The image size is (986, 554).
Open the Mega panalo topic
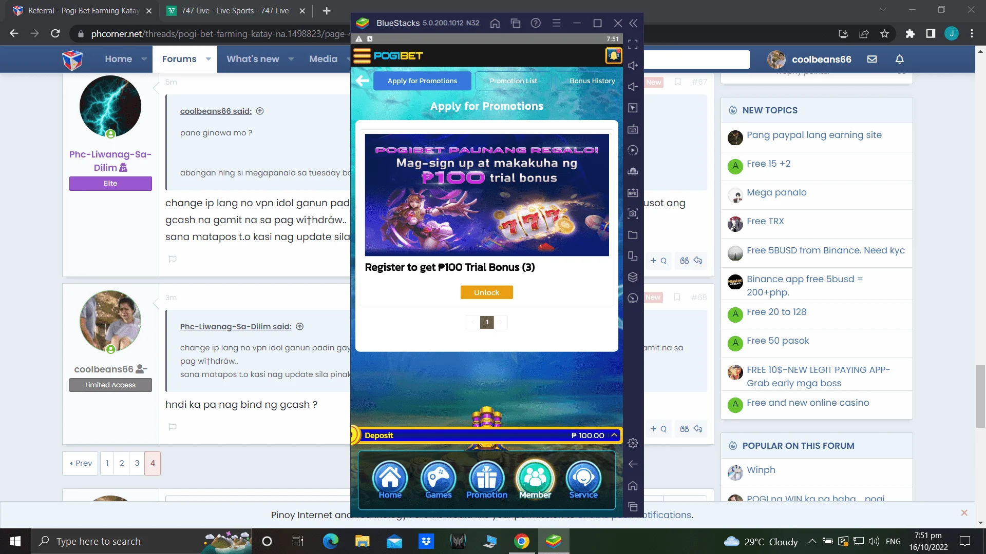[x=776, y=193]
